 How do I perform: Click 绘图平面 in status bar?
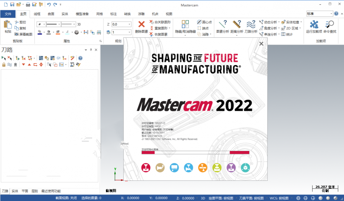221,198
